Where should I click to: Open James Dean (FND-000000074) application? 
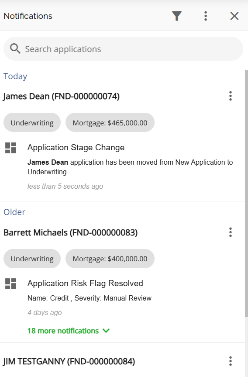pos(61,97)
